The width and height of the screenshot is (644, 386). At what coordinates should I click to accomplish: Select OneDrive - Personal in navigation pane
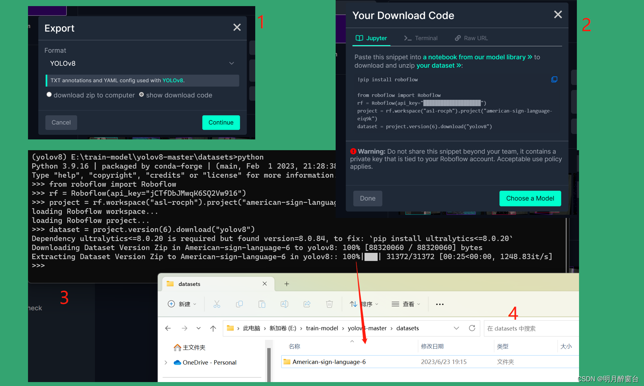205,362
